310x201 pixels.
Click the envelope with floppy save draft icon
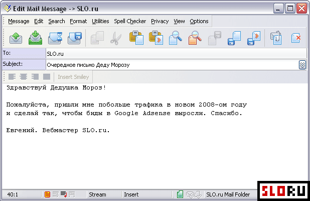[x=75, y=38]
